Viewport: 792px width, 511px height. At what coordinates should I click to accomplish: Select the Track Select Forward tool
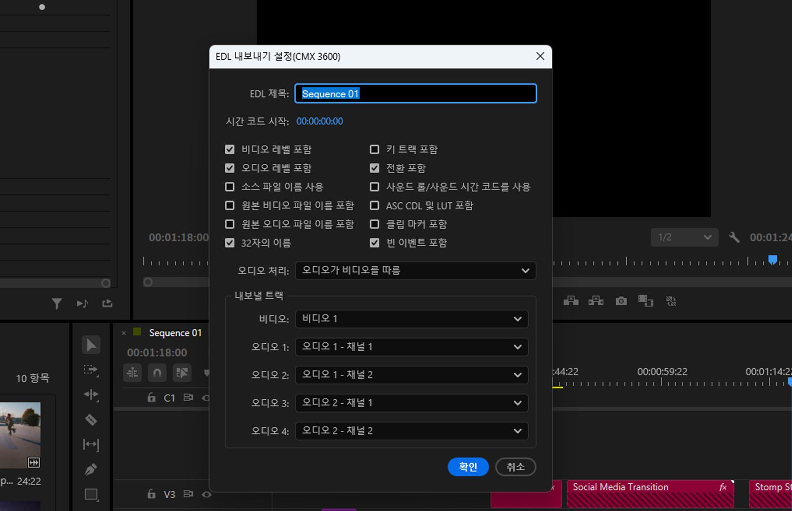91,370
